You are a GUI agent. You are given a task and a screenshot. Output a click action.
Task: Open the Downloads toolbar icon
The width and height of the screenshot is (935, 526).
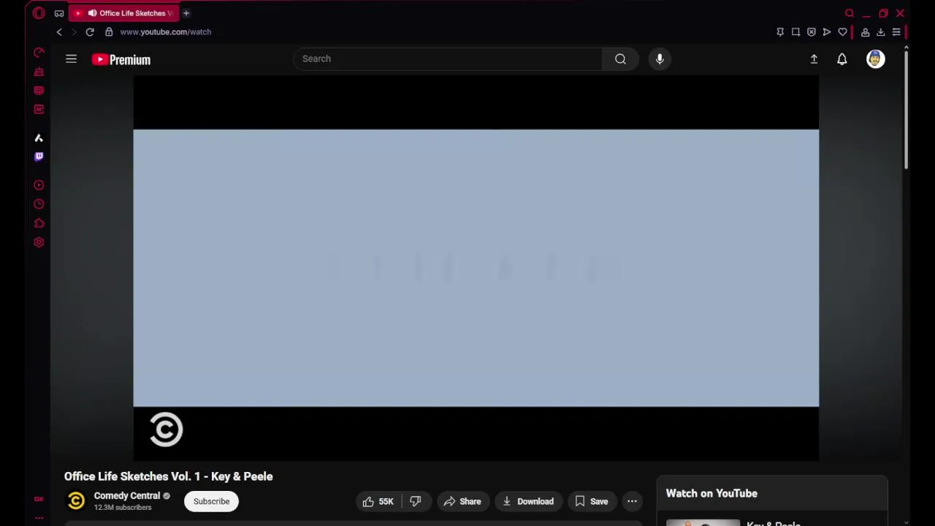[x=880, y=32]
